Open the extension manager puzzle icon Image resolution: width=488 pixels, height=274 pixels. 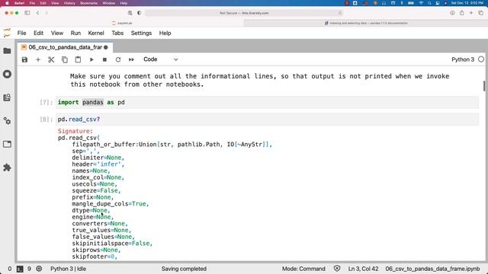tap(7, 167)
